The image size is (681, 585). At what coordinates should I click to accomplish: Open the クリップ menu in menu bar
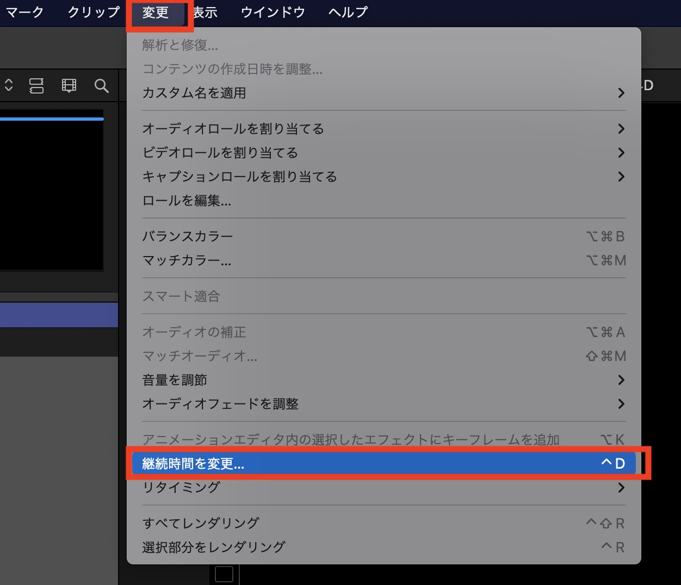point(94,12)
